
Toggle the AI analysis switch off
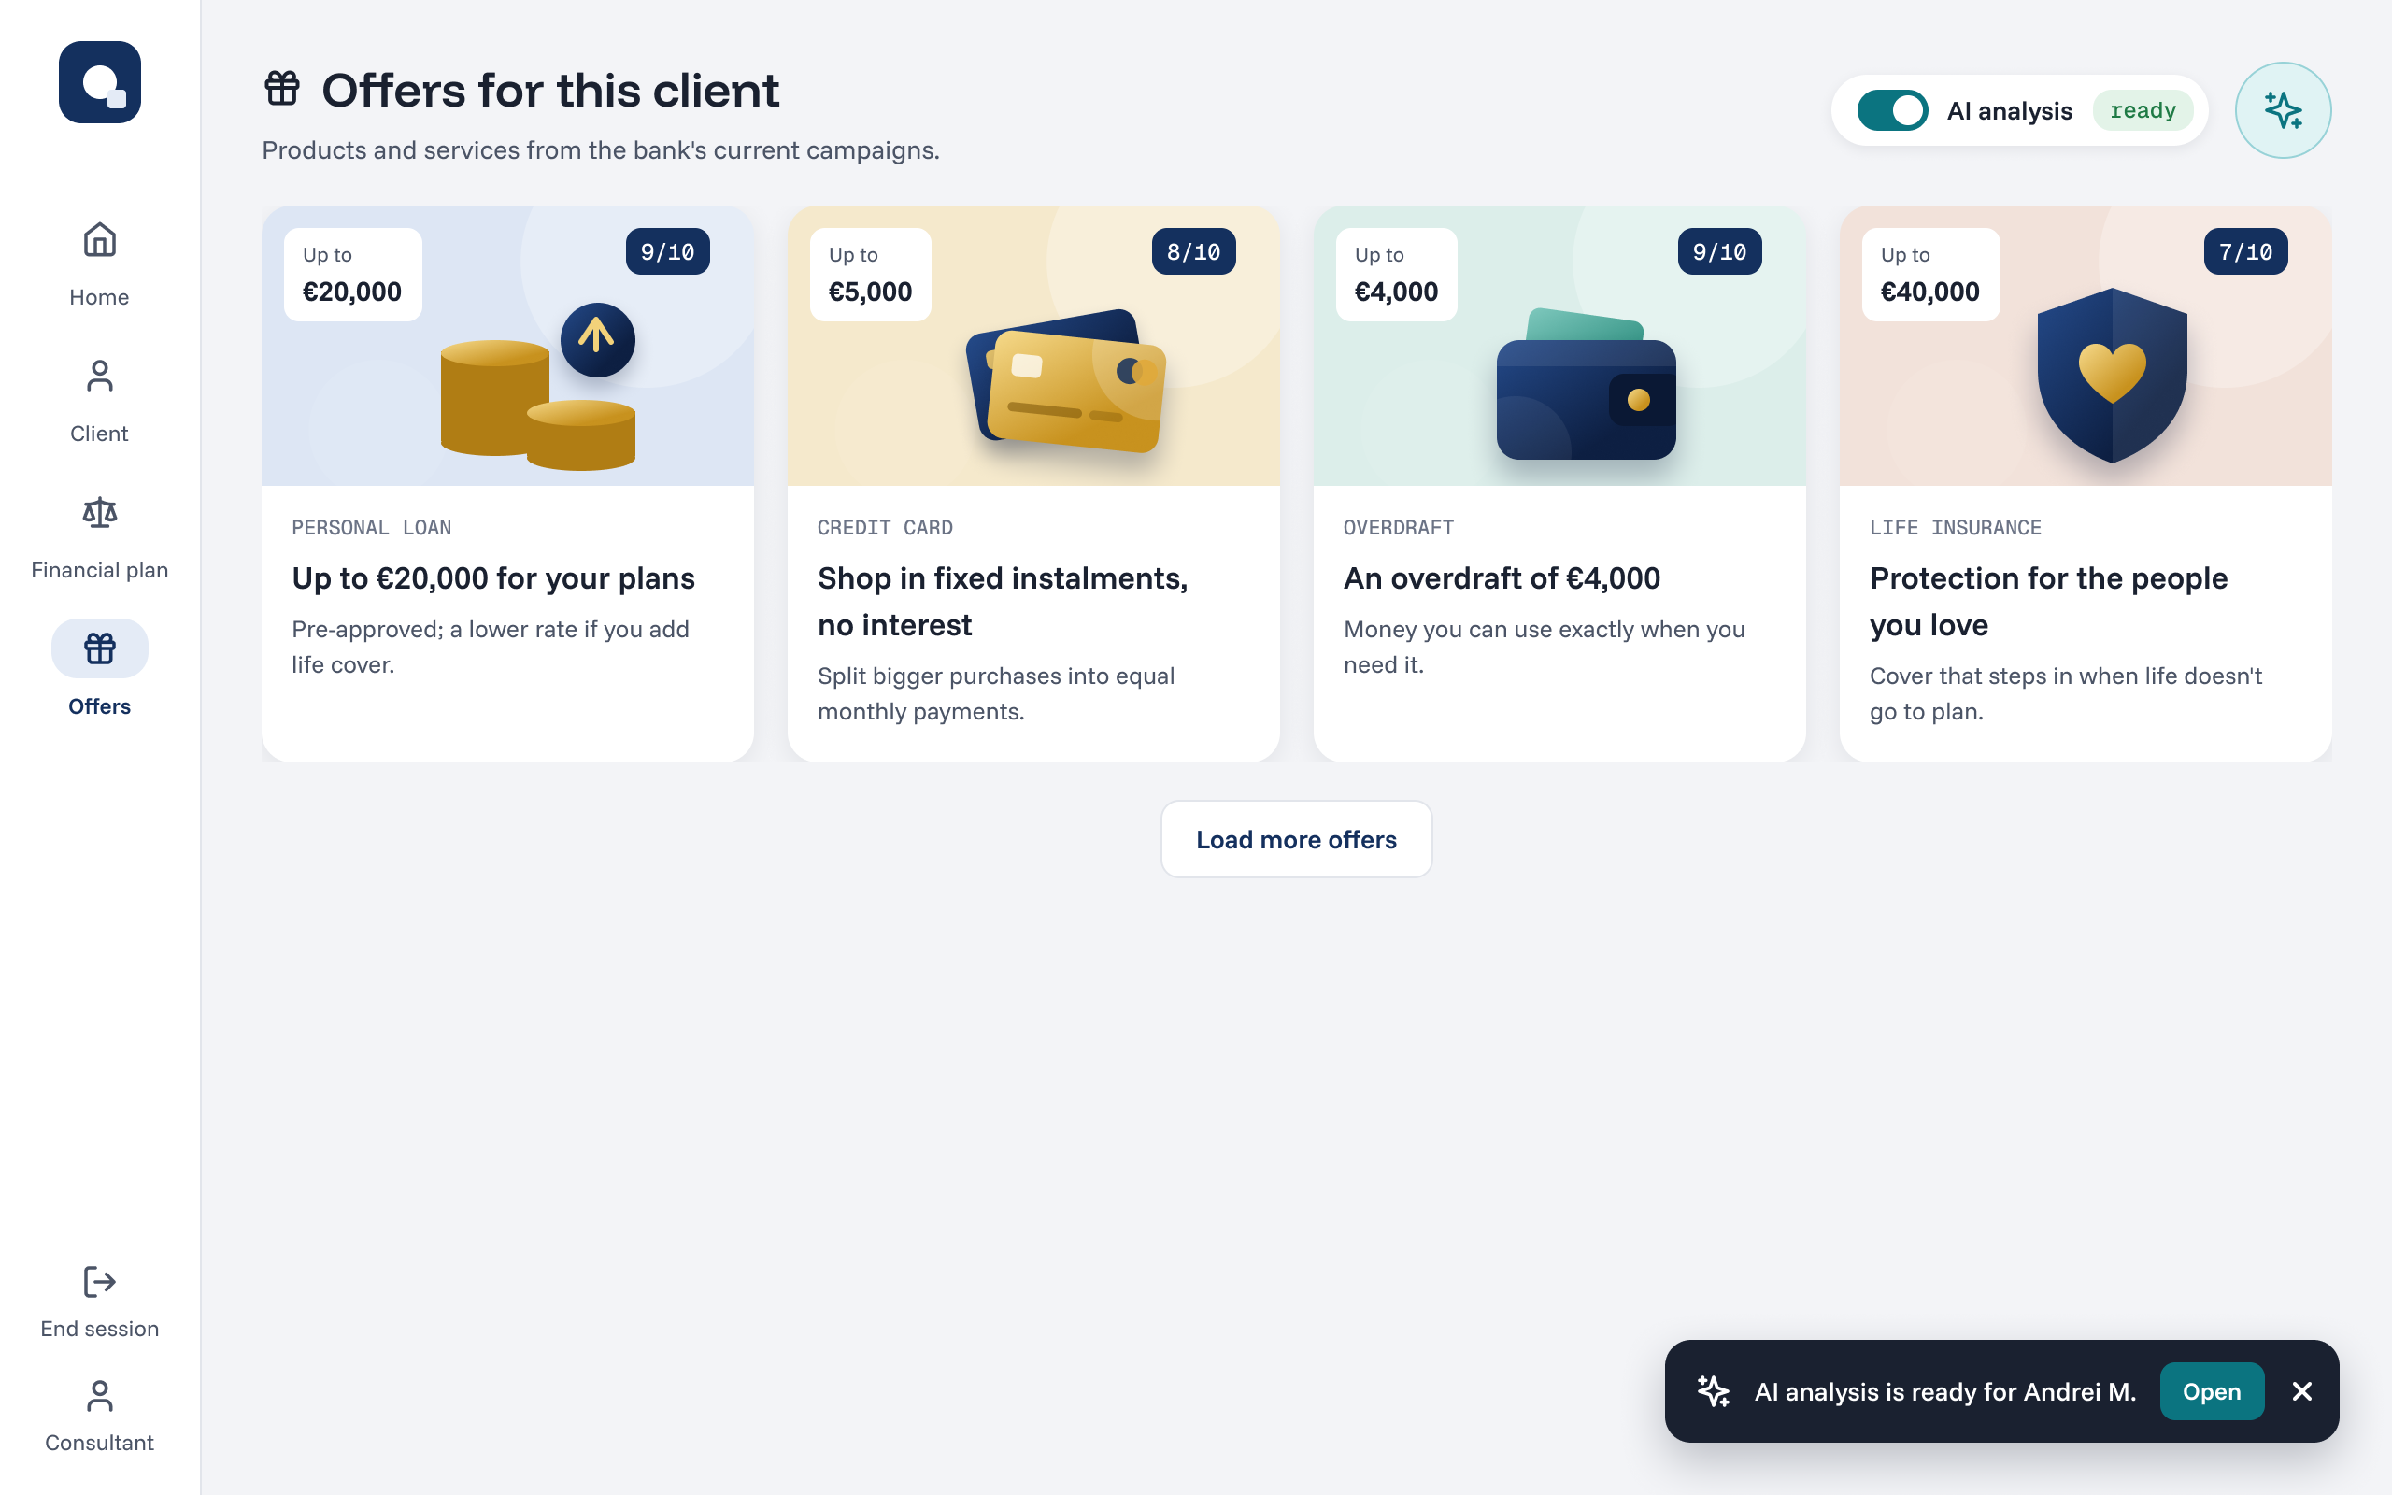tap(1892, 111)
